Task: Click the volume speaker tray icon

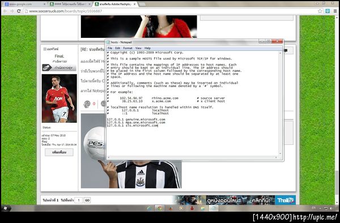Action: pyautogui.click(x=331, y=208)
